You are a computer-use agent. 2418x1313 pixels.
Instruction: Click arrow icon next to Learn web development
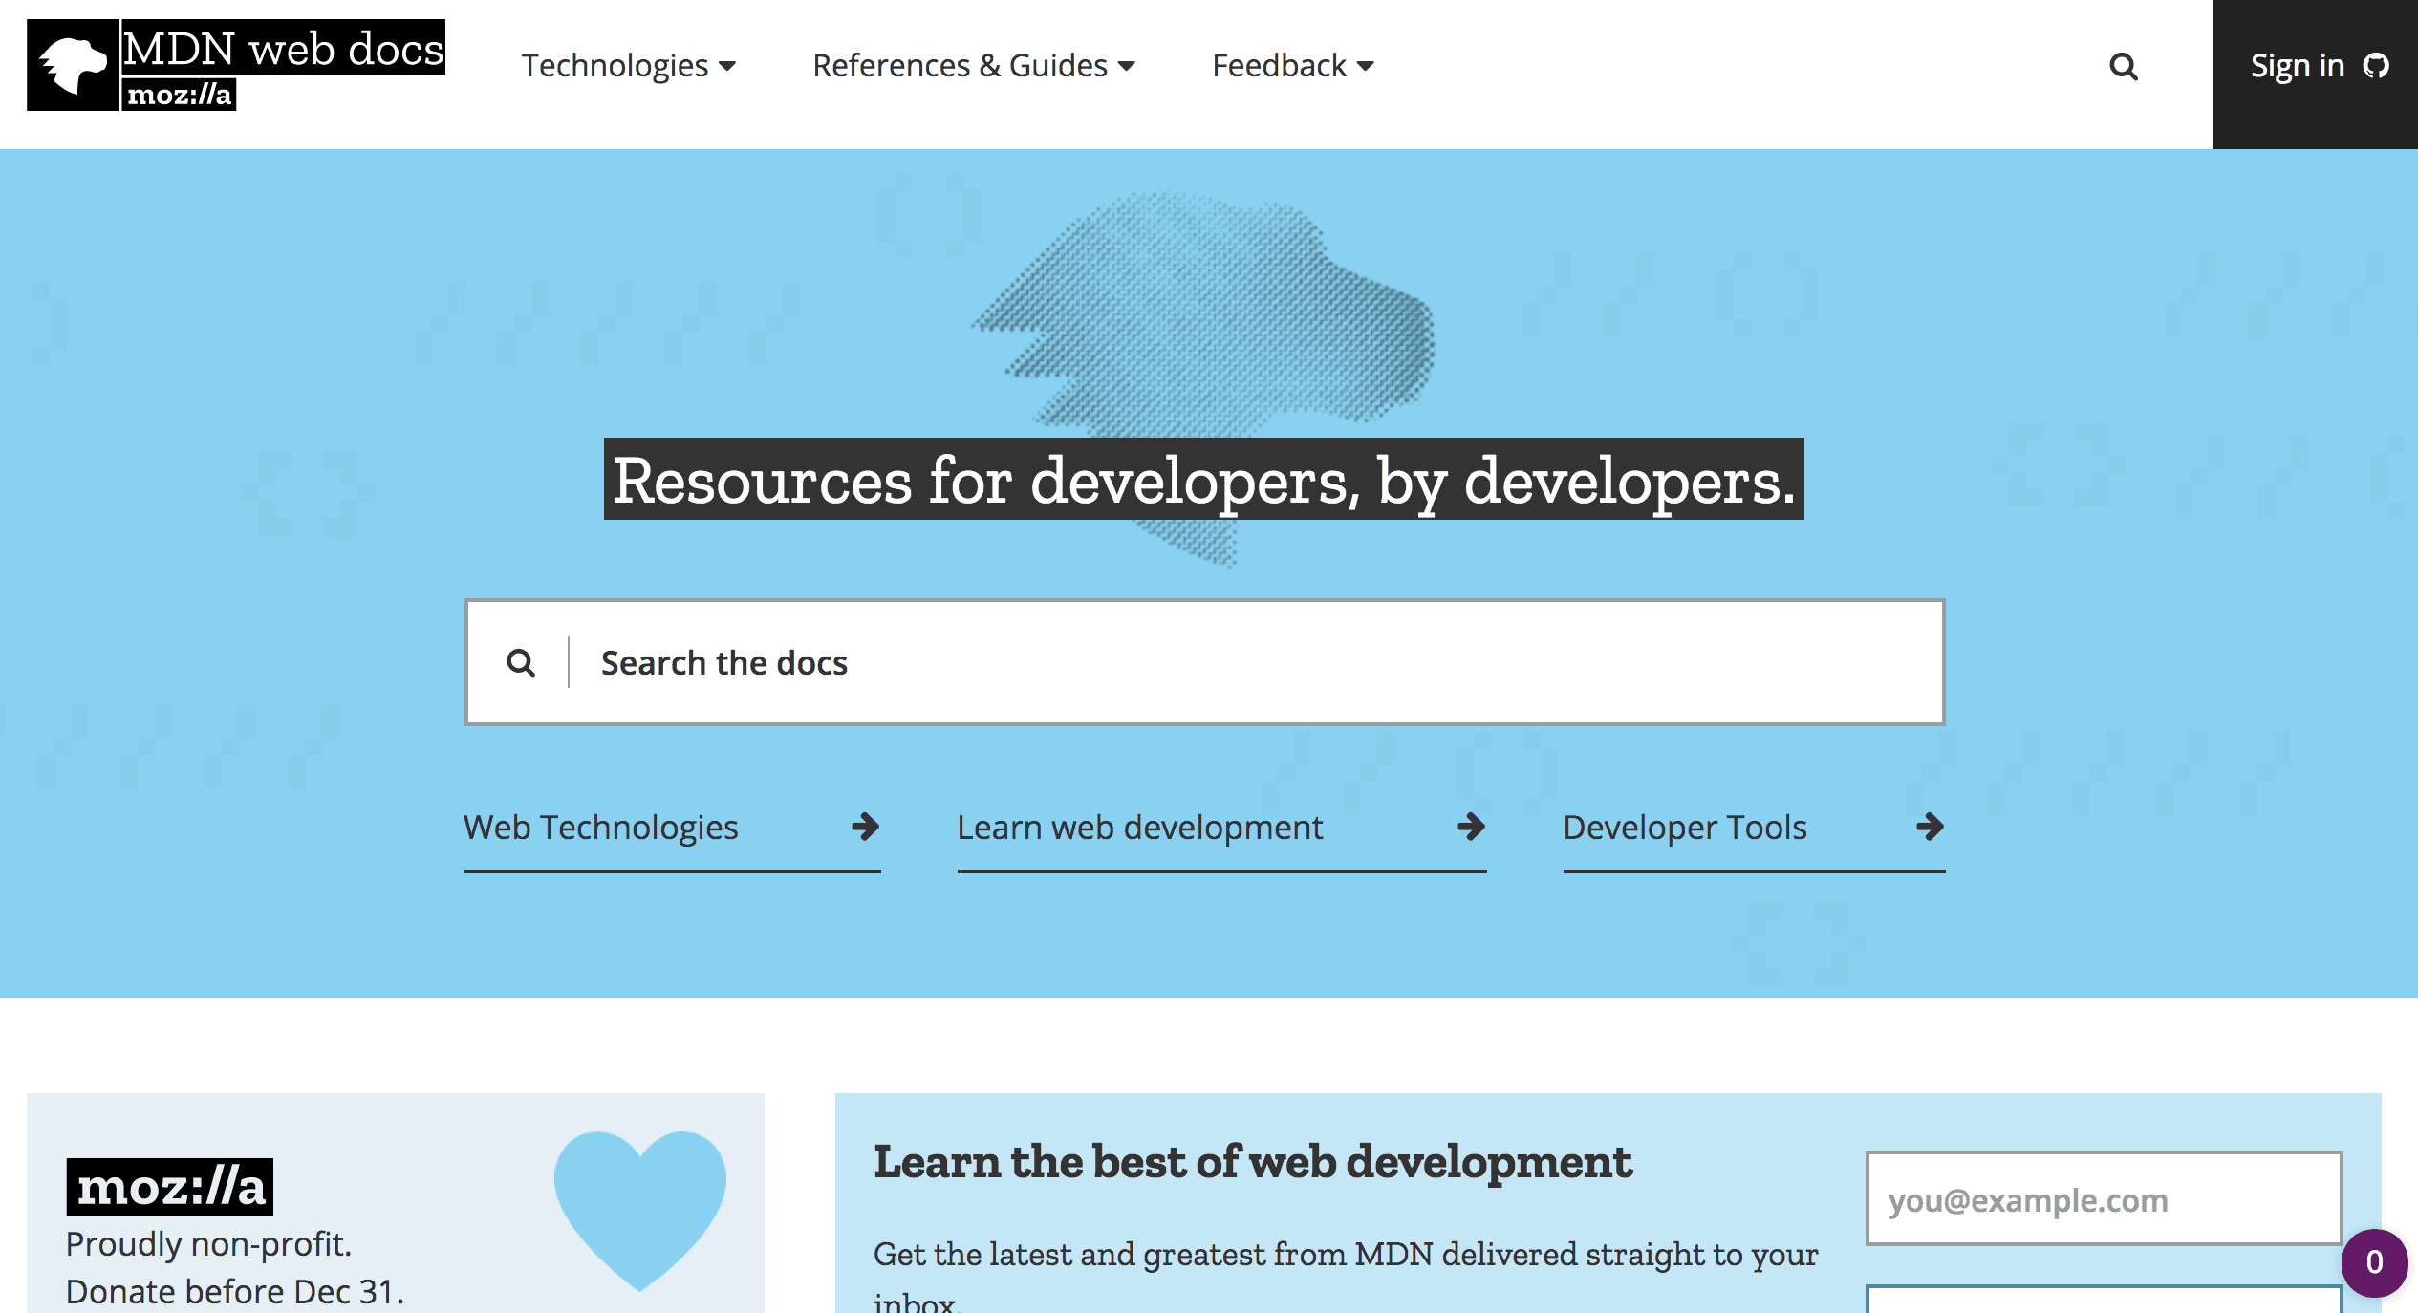(x=1471, y=827)
